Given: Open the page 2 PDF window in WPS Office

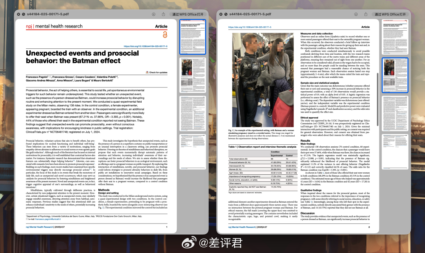Looking at the screenshot, I should 390,14.
